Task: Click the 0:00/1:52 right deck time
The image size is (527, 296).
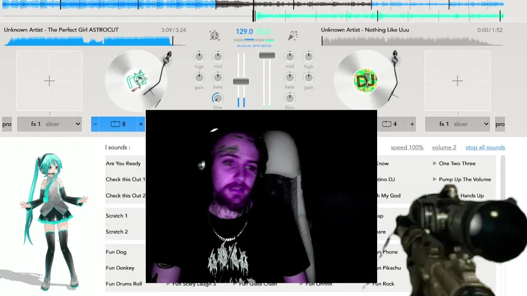Action: pos(490,30)
